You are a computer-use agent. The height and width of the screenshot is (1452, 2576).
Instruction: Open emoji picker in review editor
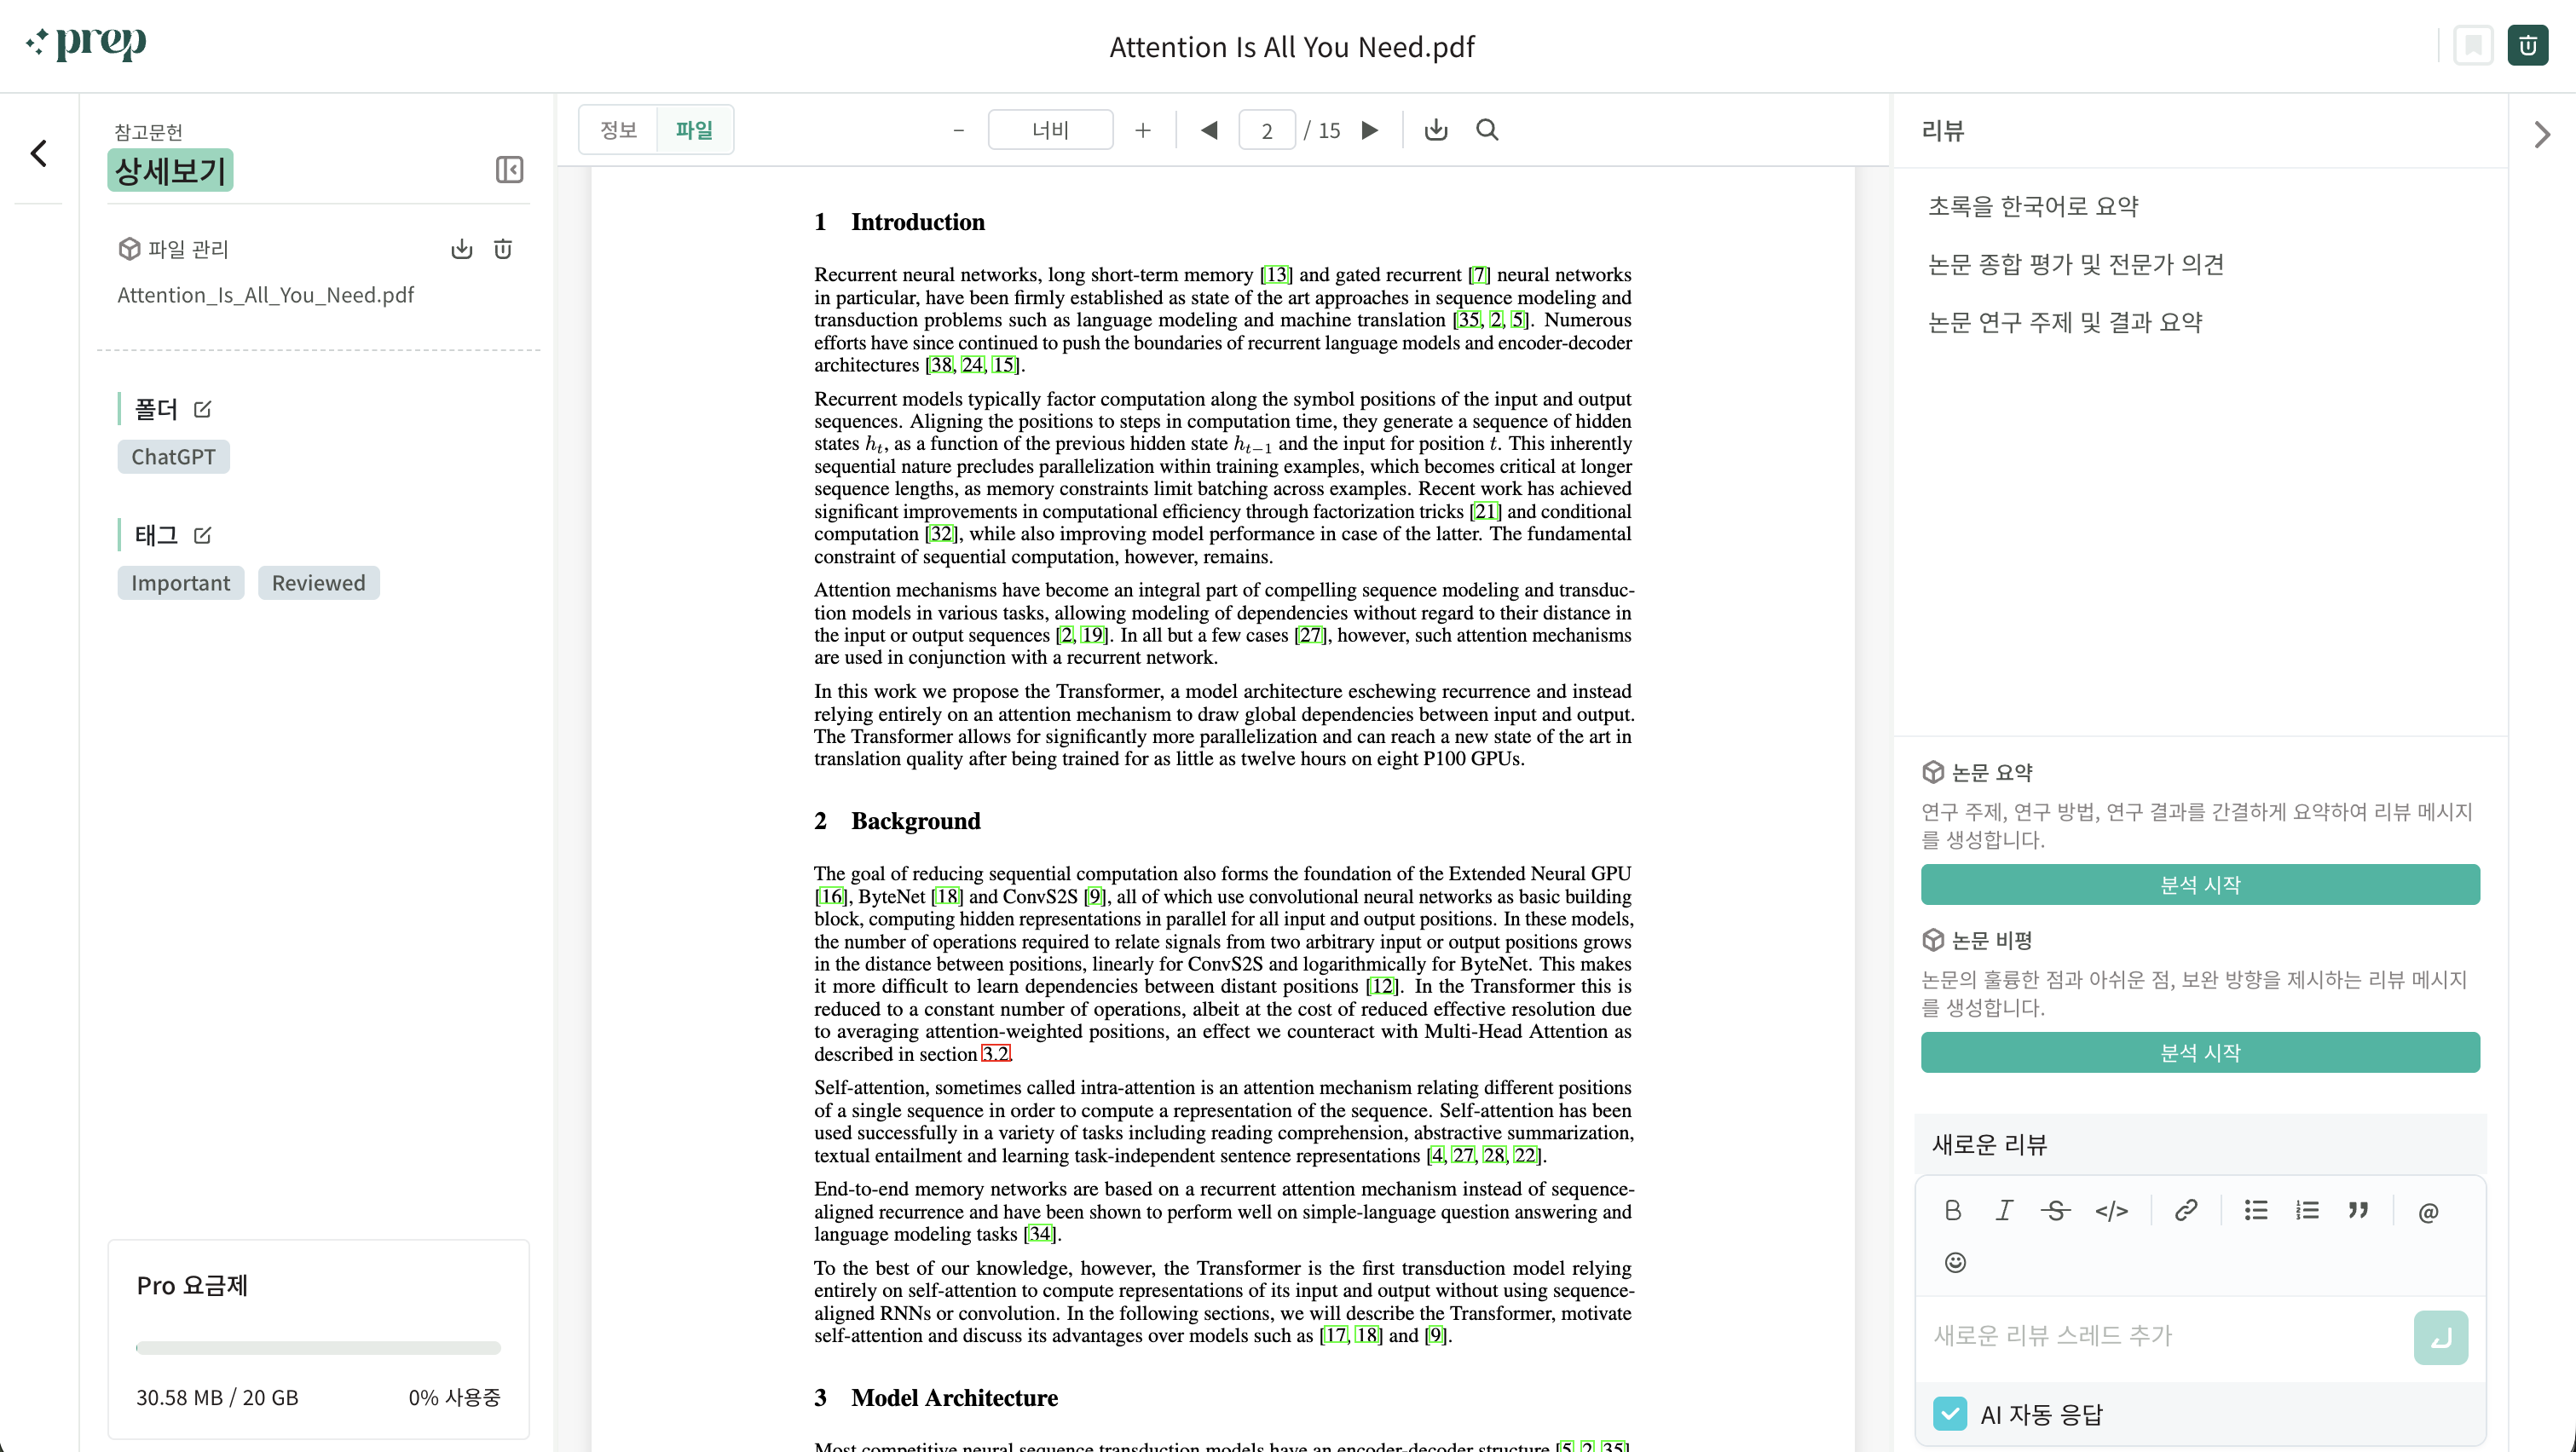[x=1955, y=1262]
